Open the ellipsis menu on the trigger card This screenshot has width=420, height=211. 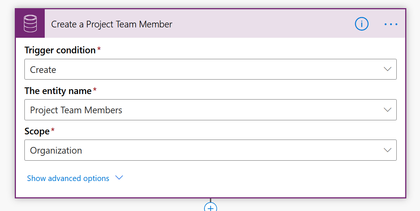pyautogui.click(x=391, y=24)
